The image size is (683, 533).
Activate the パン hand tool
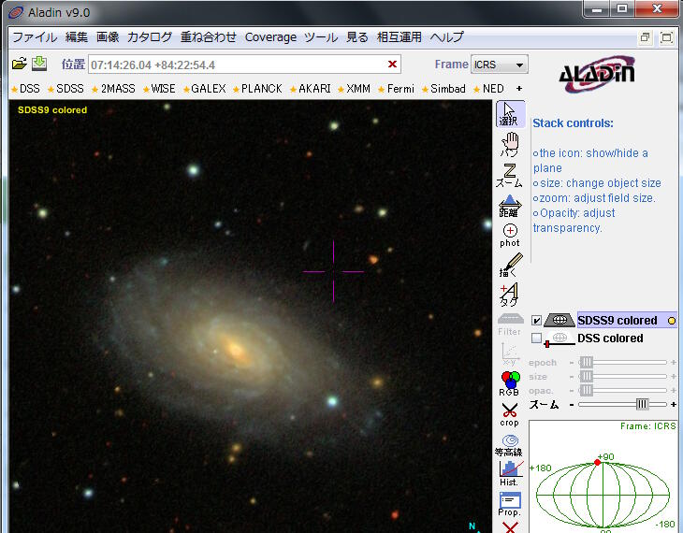point(510,144)
